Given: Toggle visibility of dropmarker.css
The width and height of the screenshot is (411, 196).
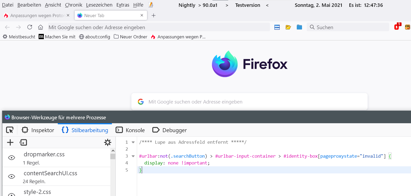Looking at the screenshot, I should (12, 158).
